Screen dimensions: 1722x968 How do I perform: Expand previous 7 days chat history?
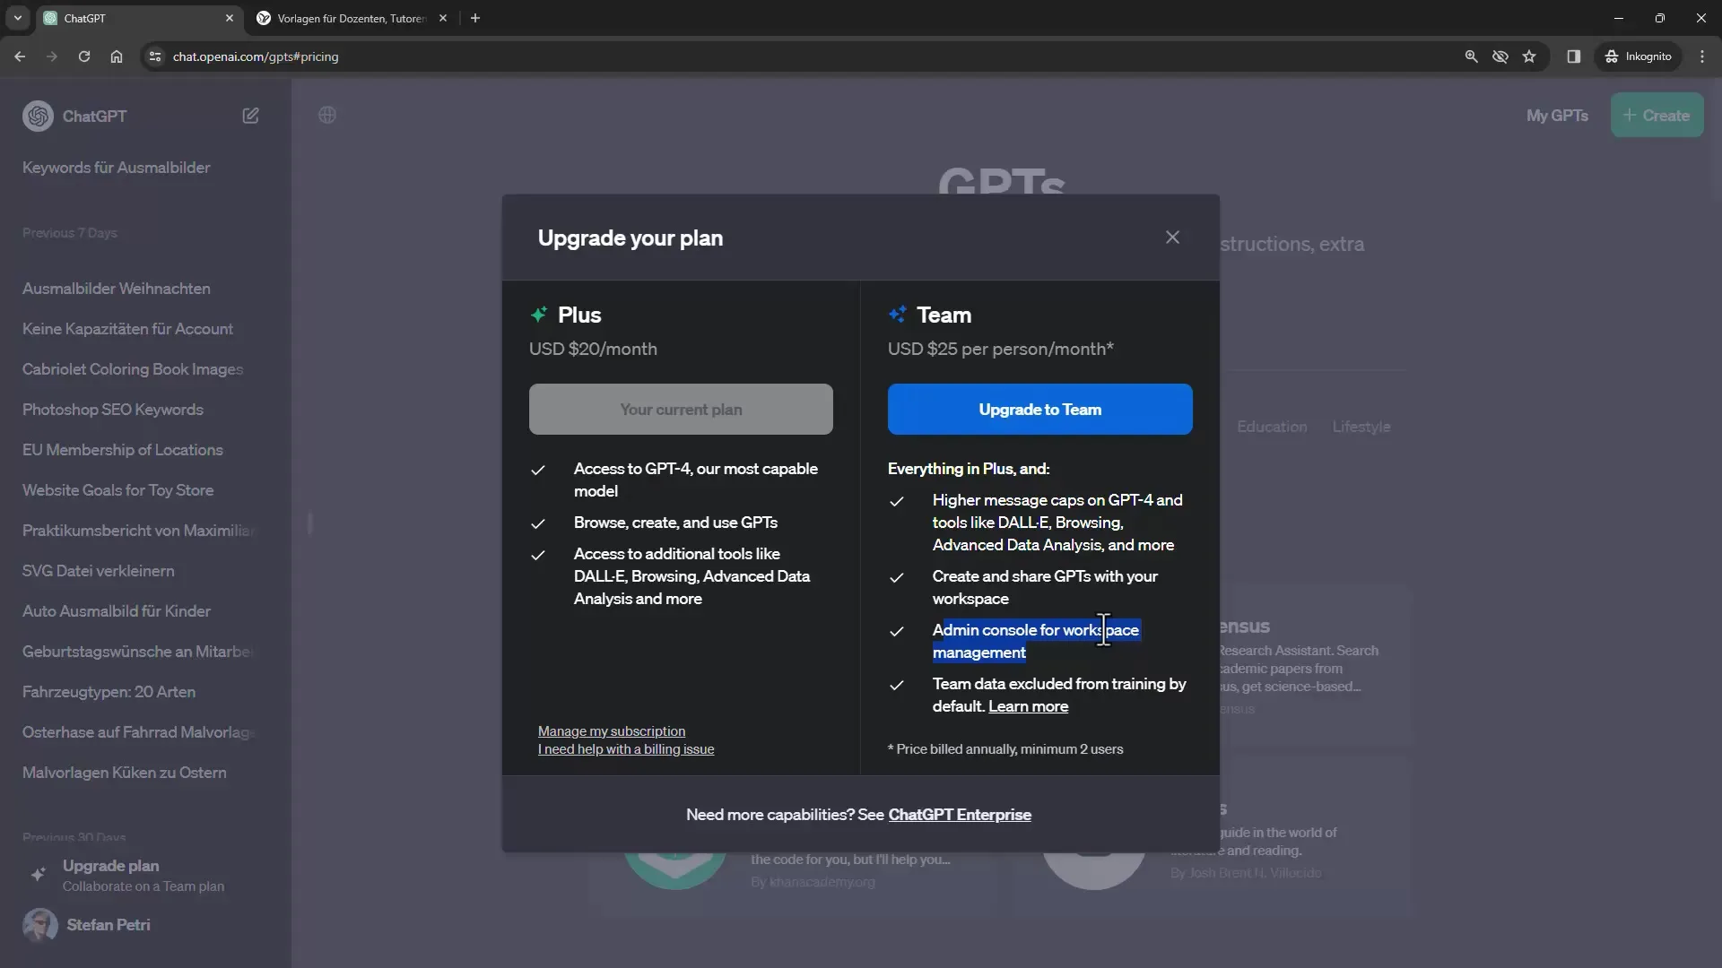click(x=71, y=231)
